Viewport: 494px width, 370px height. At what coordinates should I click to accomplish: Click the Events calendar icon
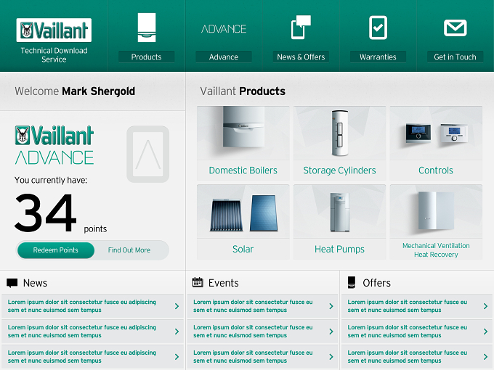pyautogui.click(x=198, y=282)
